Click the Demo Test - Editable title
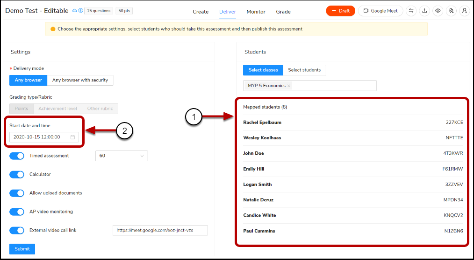The height and width of the screenshot is (260, 474). point(37,11)
